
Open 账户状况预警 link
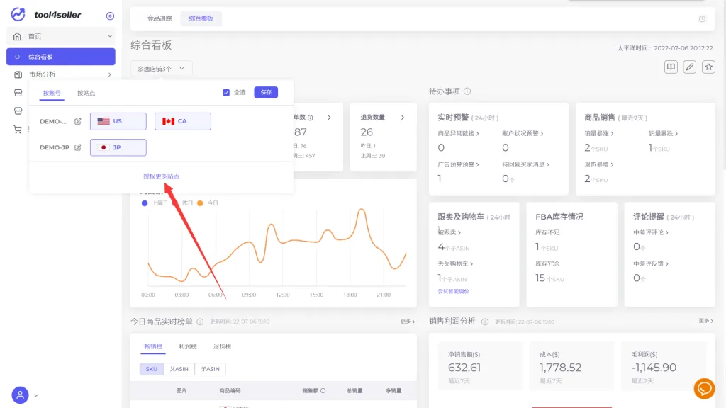(x=523, y=133)
